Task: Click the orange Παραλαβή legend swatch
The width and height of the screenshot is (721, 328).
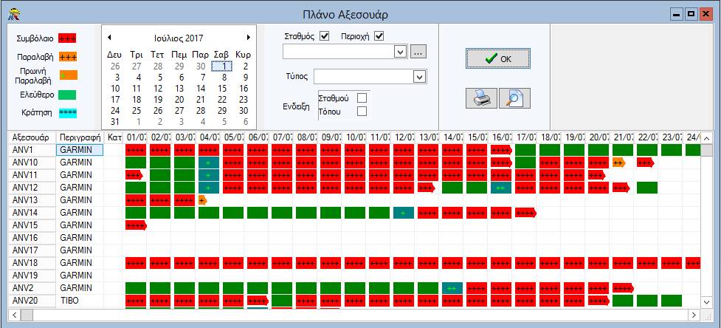Action: [x=68, y=58]
